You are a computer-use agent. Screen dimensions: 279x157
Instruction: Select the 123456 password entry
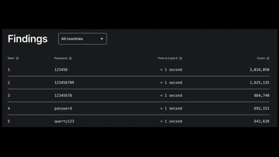coord(61,70)
